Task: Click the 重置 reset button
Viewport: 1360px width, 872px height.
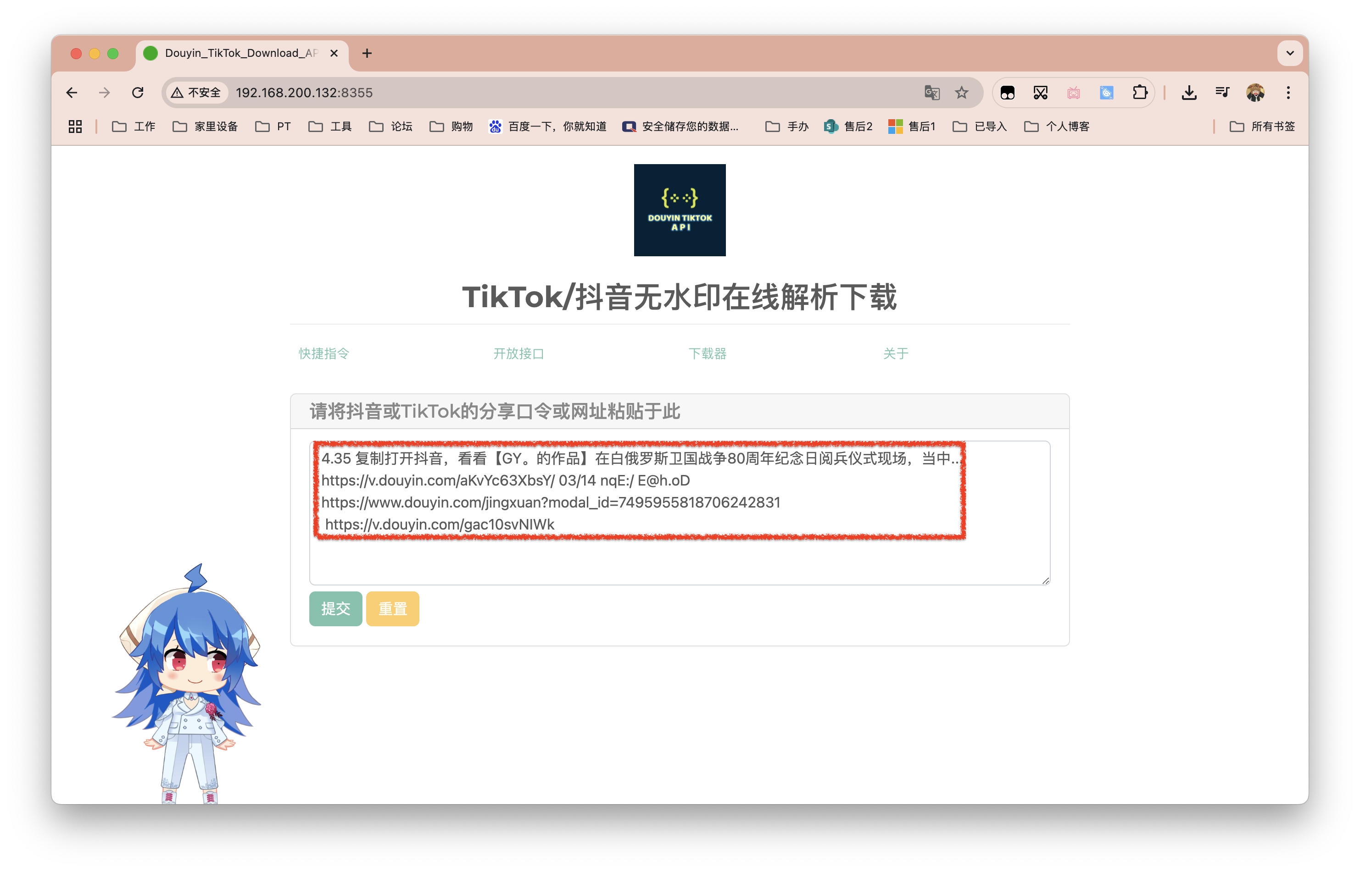Action: click(392, 608)
